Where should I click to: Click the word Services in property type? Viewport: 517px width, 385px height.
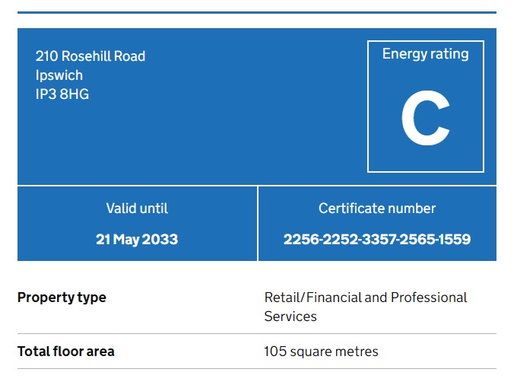(290, 316)
